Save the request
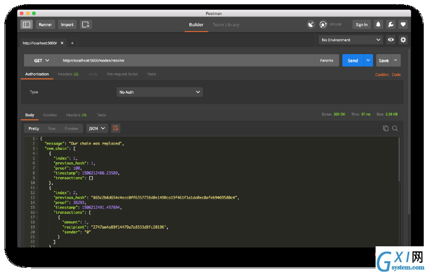428x272 pixels. click(384, 61)
